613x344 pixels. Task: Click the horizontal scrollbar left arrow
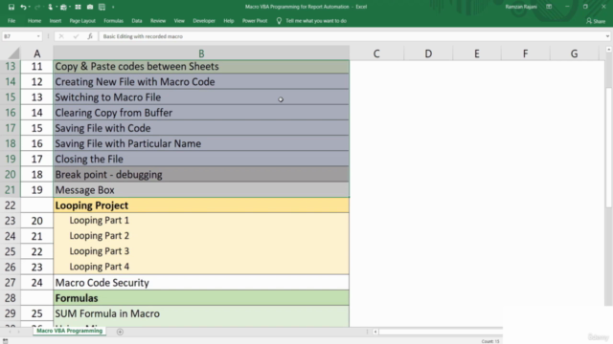(x=375, y=332)
